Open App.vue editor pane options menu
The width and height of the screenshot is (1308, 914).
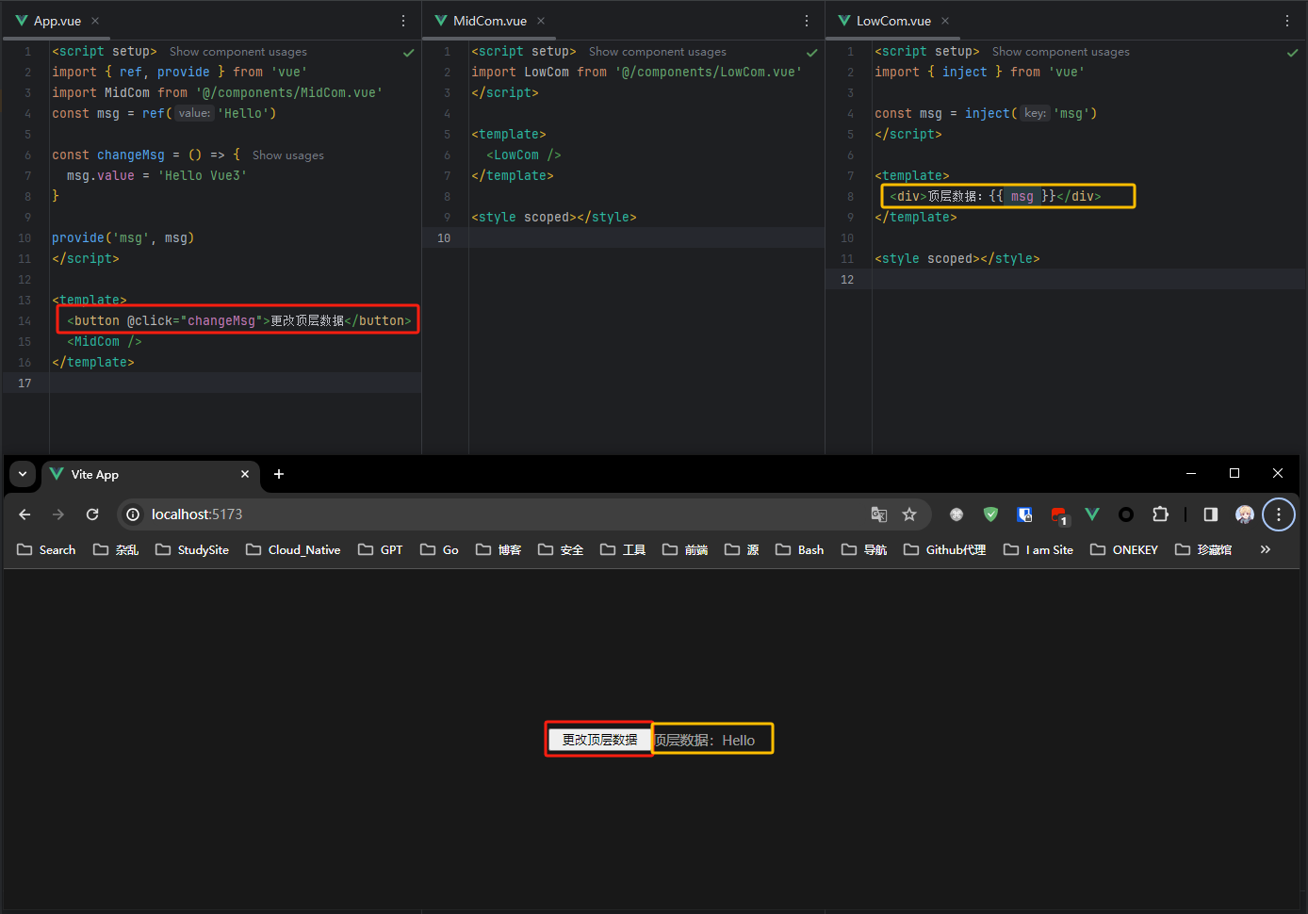coord(403,21)
